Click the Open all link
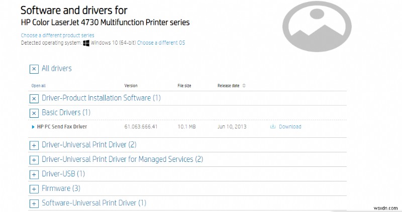The image size is (402, 212). (38, 86)
